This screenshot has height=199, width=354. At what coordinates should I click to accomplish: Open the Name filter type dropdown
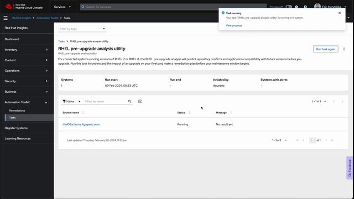pos(71,102)
